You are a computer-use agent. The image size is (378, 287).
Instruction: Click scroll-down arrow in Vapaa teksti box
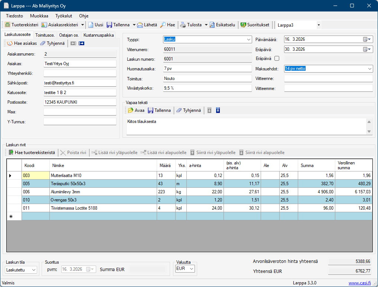[369, 131]
